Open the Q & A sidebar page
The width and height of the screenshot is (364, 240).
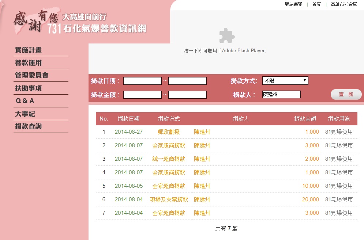25,101
